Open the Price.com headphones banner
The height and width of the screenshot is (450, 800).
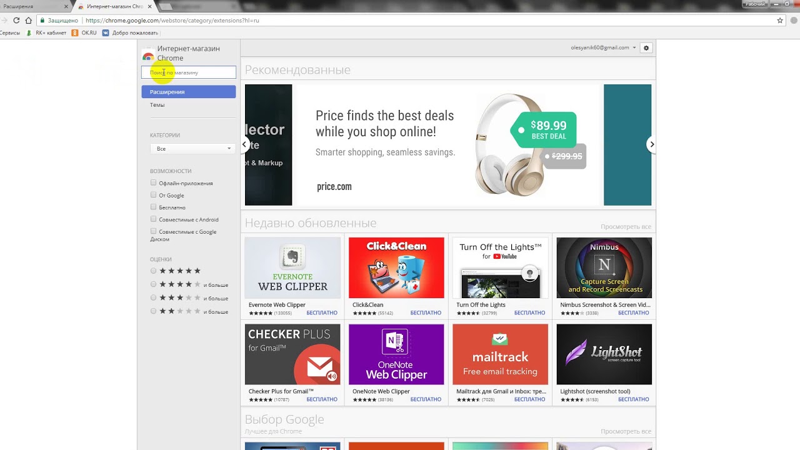point(448,145)
